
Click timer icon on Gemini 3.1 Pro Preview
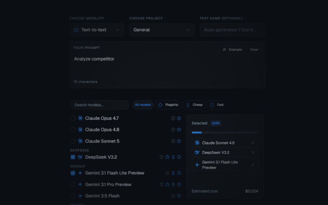click(x=179, y=184)
